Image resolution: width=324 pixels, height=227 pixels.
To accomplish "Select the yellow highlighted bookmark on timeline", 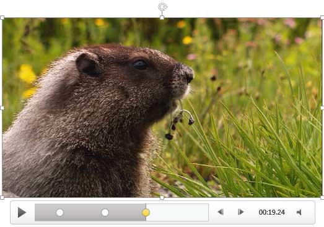I will (x=146, y=212).
